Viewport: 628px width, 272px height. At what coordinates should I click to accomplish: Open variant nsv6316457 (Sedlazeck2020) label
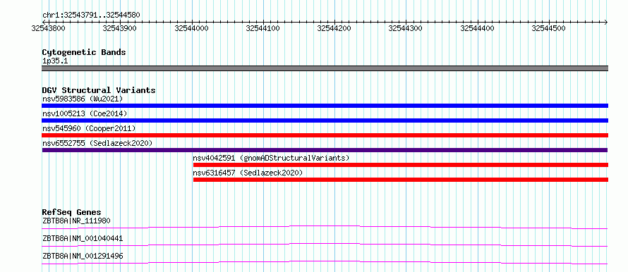[248, 173]
